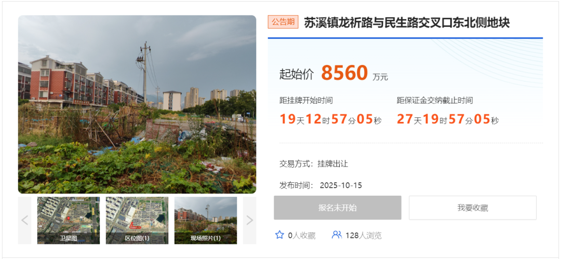The width and height of the screenshot is (561, 259).
Task: Show next thumbnails with right arrow
Action: [x=249, y=221]
